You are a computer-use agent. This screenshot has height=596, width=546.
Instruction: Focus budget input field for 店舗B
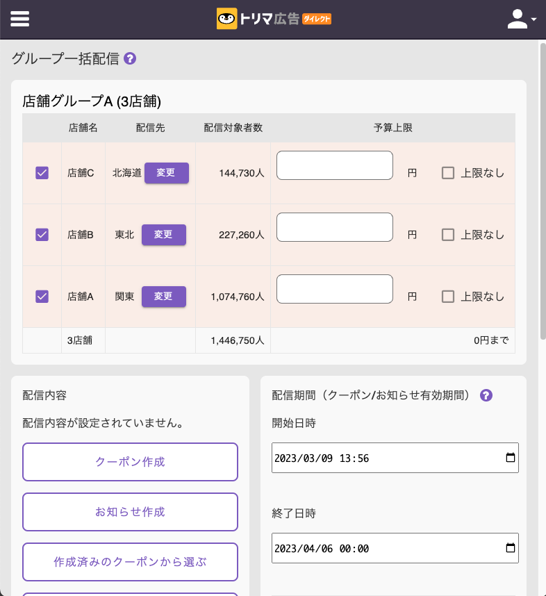(x=335, y=227)
